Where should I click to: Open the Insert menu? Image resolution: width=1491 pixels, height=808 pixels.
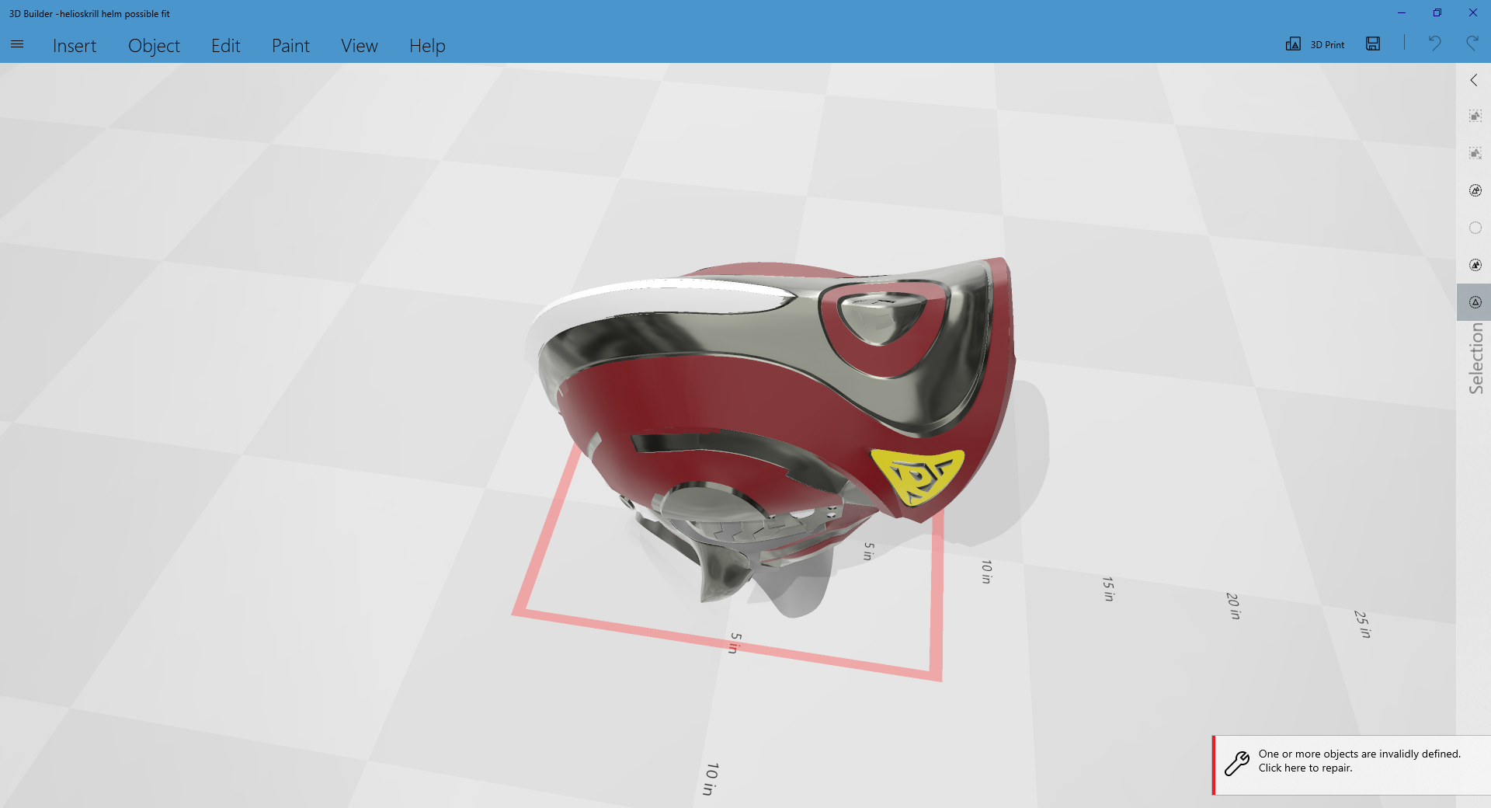pos(75,46)
